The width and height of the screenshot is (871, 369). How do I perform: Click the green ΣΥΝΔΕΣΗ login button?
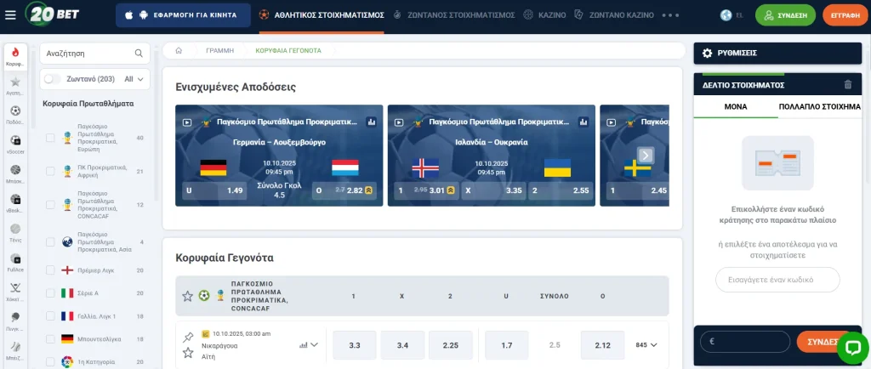pos(784,15)
